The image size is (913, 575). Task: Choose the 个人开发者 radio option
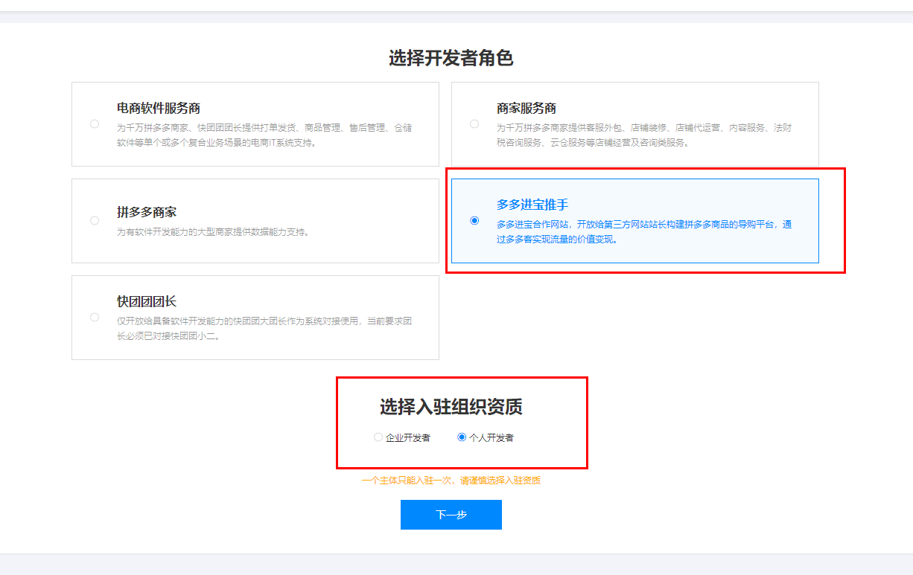tap(462, 437)
